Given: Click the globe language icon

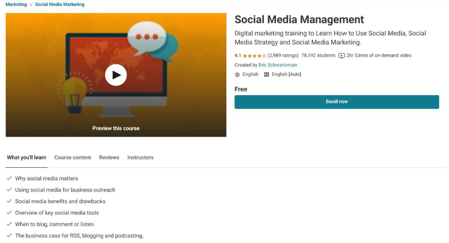Looking at the screenshot, I should tap(237, 75).
